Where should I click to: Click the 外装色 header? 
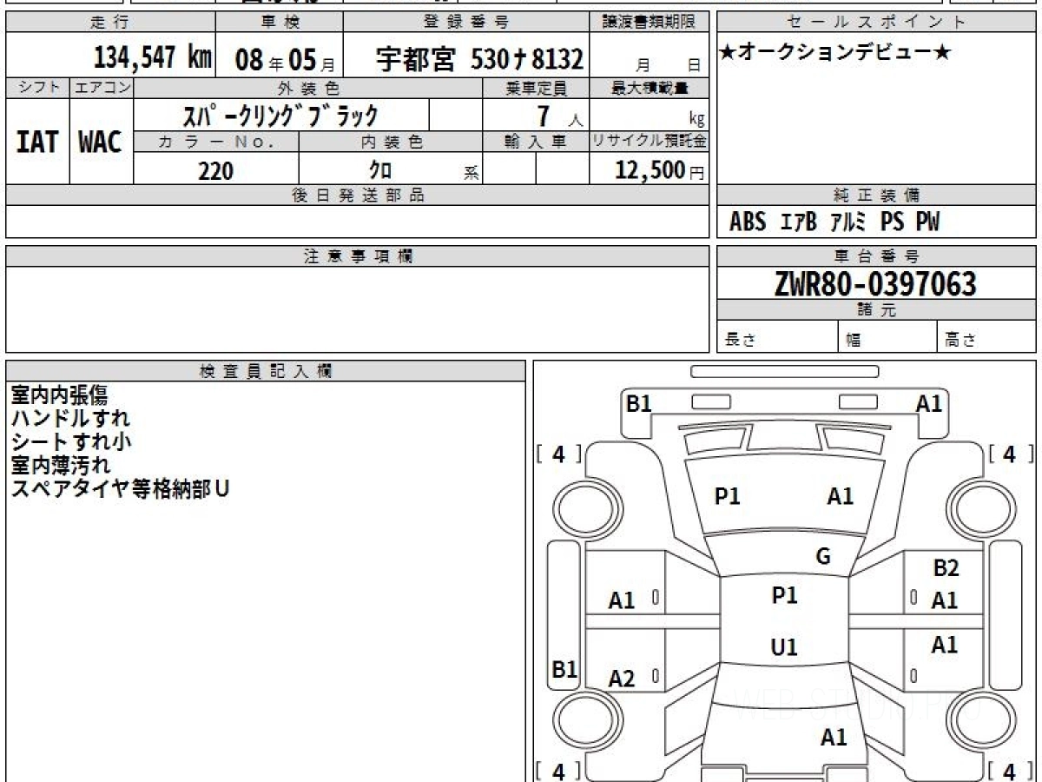(308, 88)
